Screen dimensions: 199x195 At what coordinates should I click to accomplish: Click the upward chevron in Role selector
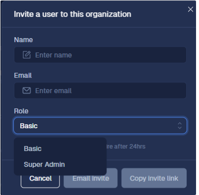click(180, 124)
